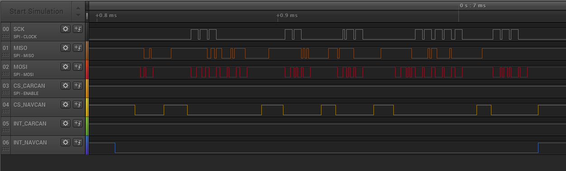Grab the drag handle of channel 01
Viewport: 566px width, 171px height.
pos(6,55)
